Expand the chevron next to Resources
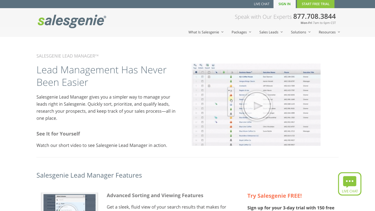 point(339,32)
